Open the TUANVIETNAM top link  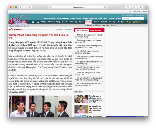[49, 18]
